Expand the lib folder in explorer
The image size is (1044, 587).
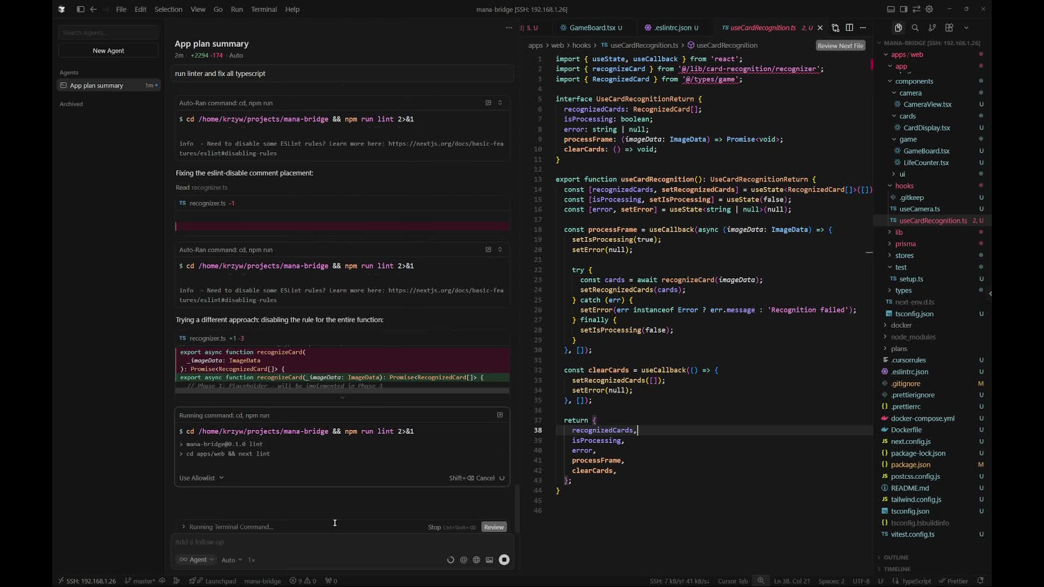click(x=898, y=232)
